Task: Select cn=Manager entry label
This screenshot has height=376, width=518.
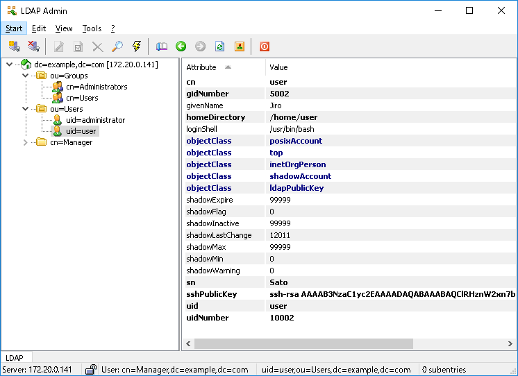Action: 72,142
